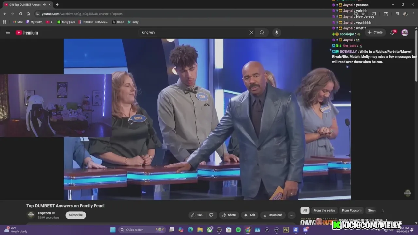Screen dimensions: 418x235
Task: Open Microsoft Edge from the taskbar
Action: point(190,230)
